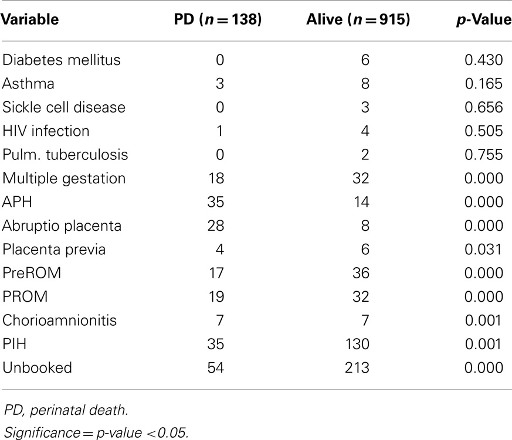Click the Unbooked row label

(x=37, y=367)
